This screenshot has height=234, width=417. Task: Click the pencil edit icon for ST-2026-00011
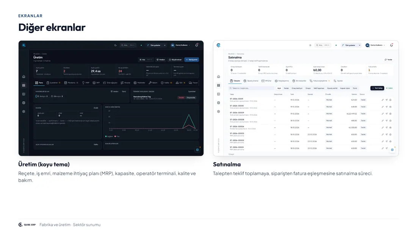click(383, 100)
